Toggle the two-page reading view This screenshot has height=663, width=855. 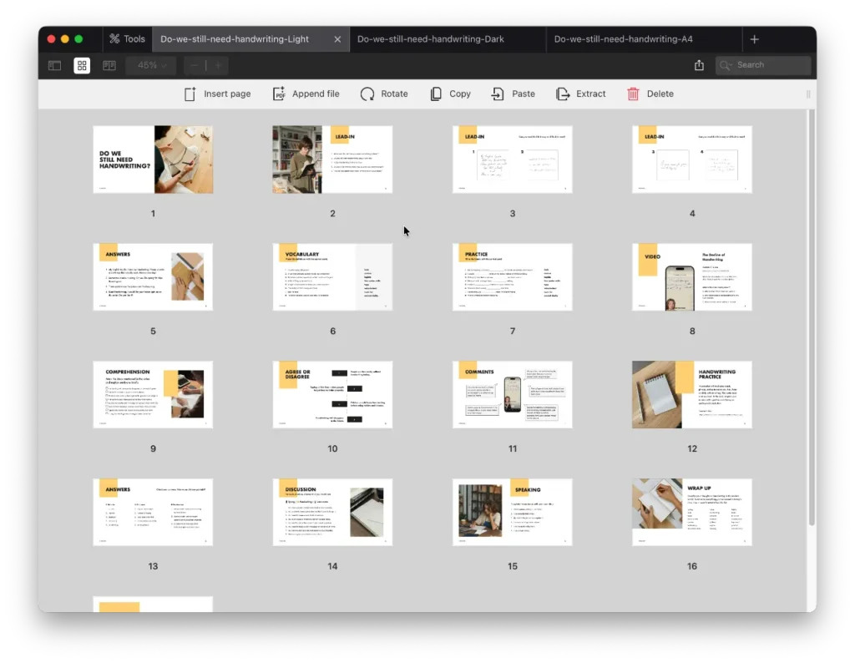(109, 65)
